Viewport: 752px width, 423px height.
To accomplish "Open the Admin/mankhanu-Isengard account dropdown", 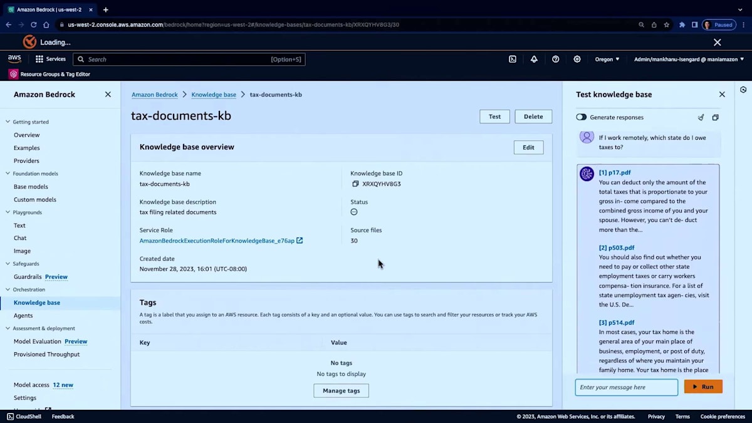I will coord(689,59).
